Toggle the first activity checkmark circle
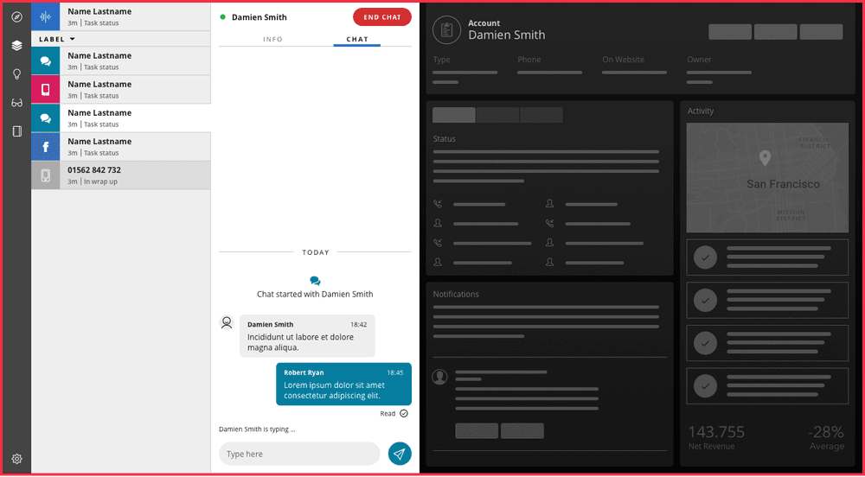This screenshot has height=477, width=865. tap(706, 257)
